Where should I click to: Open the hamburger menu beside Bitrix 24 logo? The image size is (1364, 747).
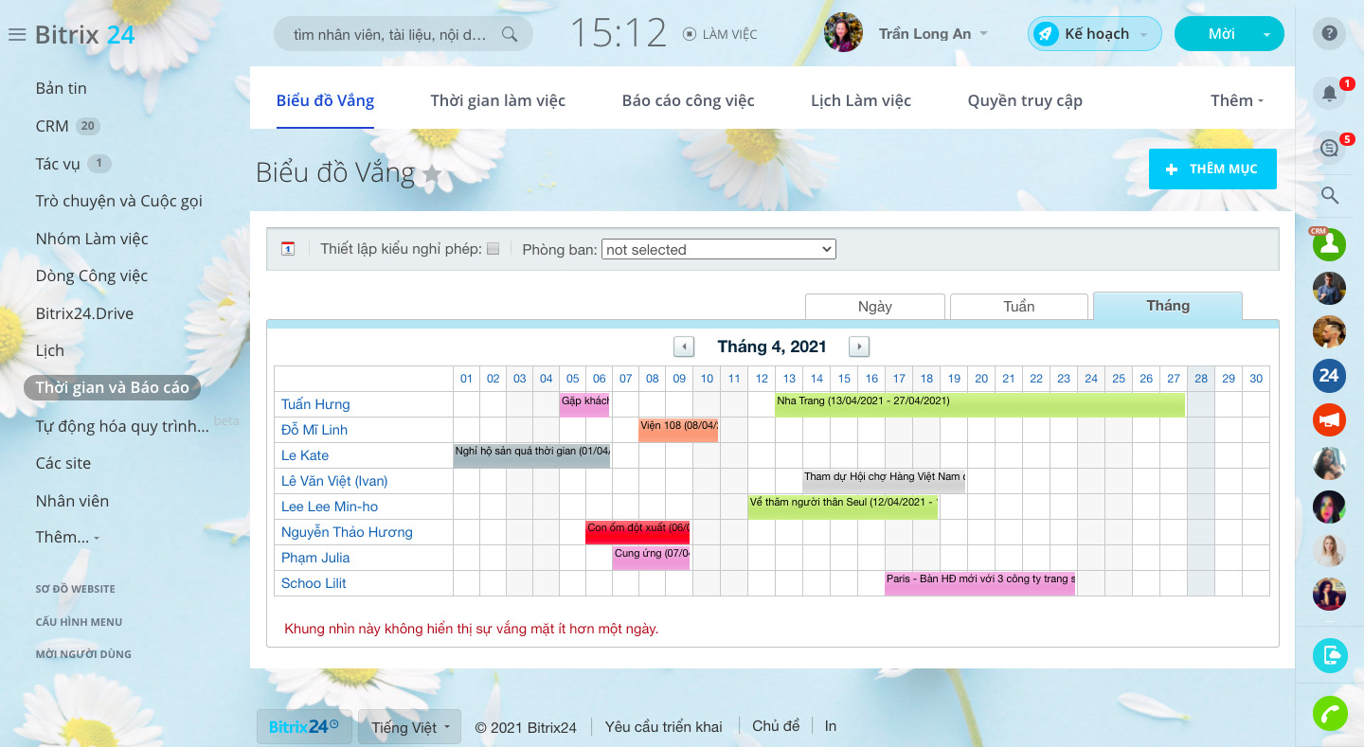(16, 35)
